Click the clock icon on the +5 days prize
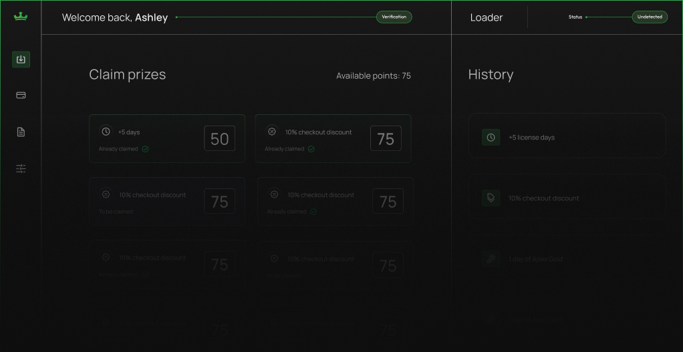Viewport: 683px width, 352px height. point(106,132)
